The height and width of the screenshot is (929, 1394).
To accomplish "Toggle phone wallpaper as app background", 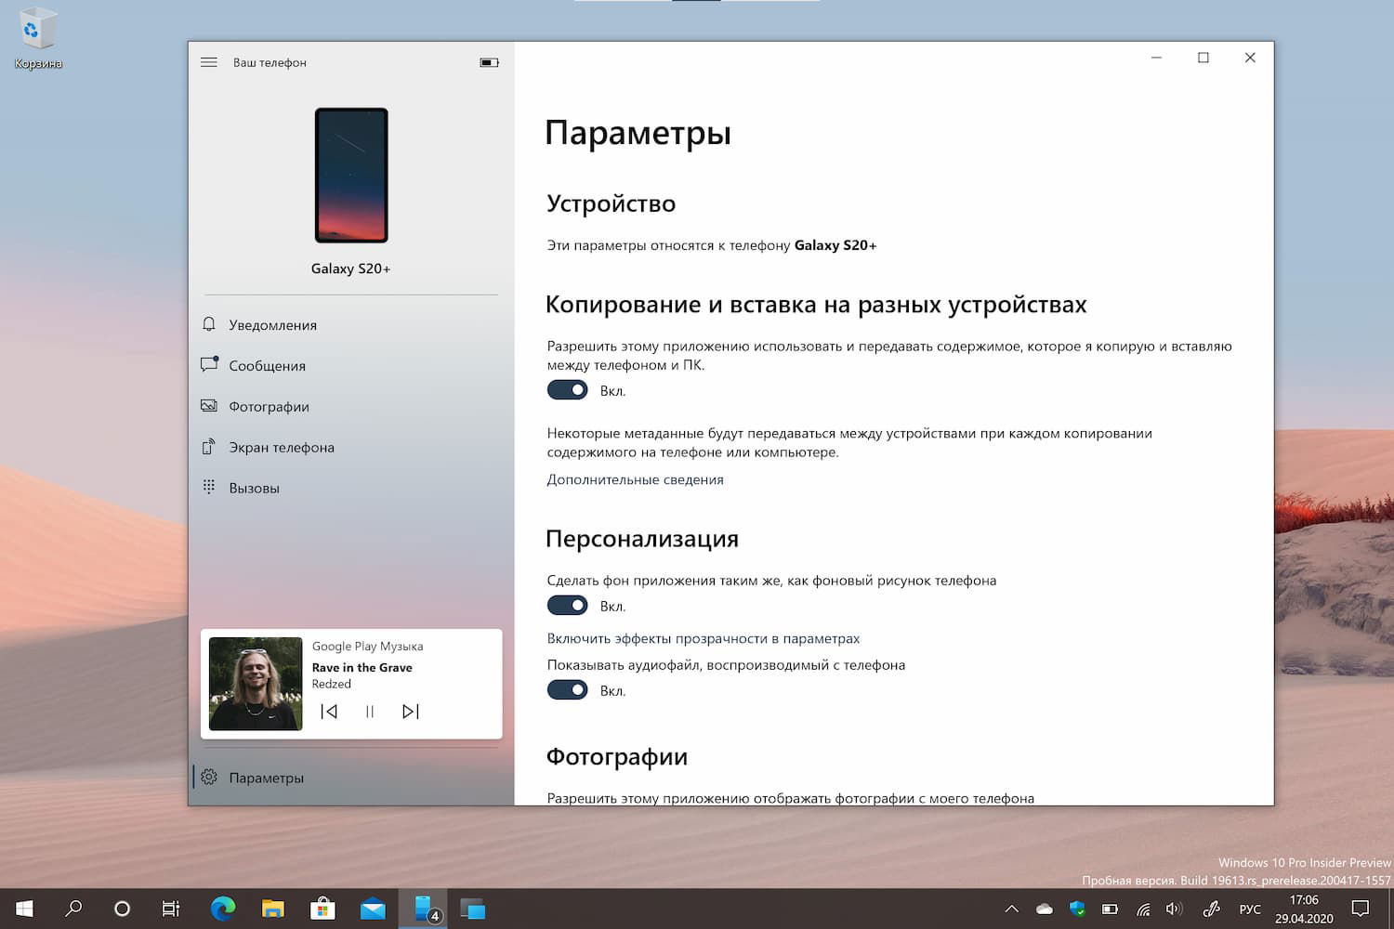I will tap(567, 606).
